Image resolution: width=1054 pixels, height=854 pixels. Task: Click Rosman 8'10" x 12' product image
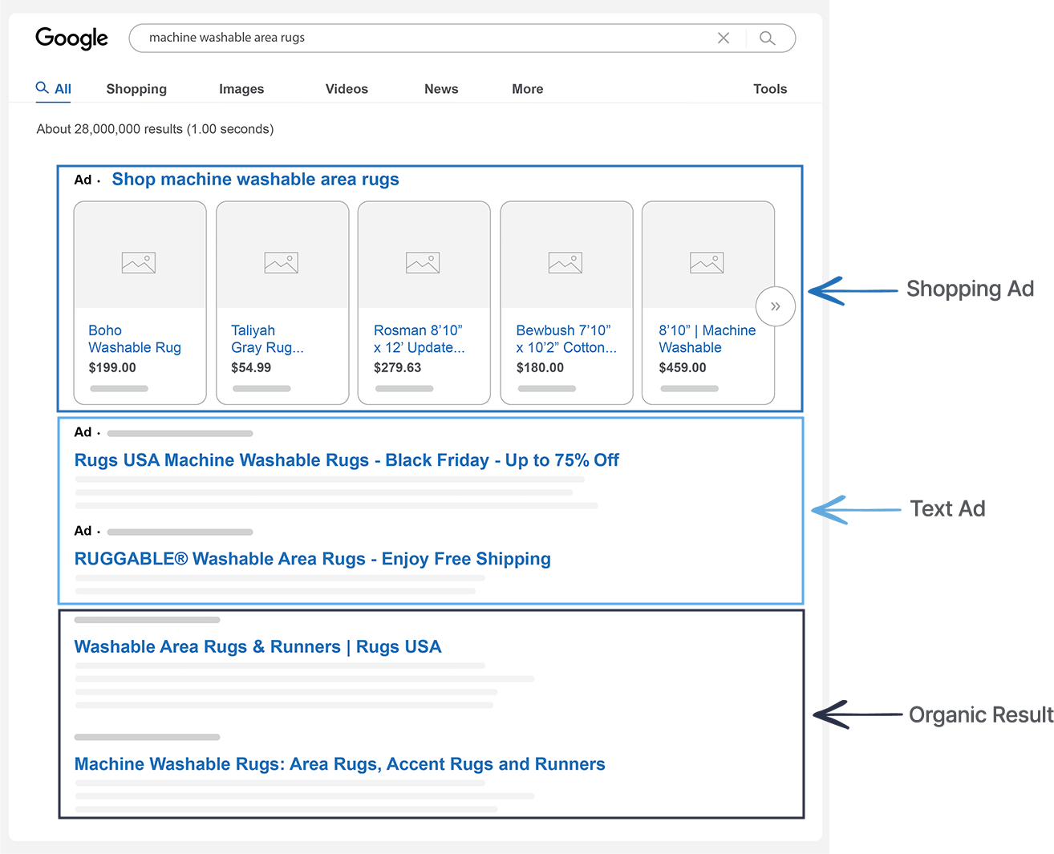(424, 255)
